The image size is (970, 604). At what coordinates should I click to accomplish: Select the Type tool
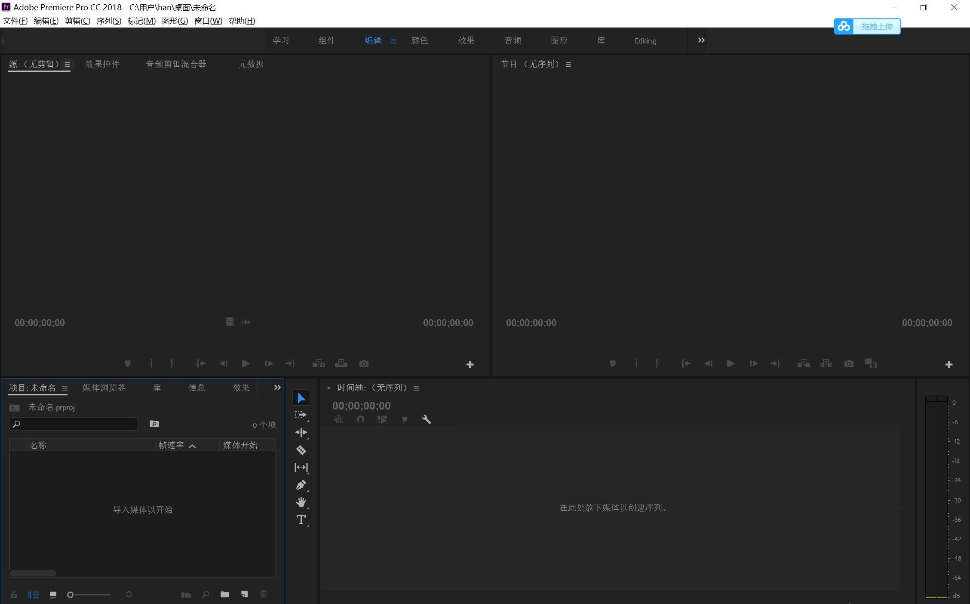click(x=301, y=520)
